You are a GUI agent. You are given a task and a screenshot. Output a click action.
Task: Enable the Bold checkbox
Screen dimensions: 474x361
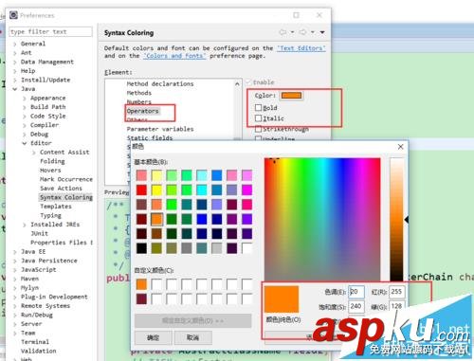[x=258, y=108]
